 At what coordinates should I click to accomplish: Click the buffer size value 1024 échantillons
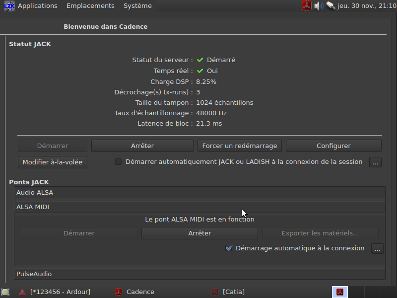[x=225, y=103]
